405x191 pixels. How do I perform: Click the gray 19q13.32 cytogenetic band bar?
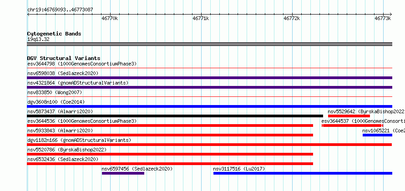click(x=210, y=44)
